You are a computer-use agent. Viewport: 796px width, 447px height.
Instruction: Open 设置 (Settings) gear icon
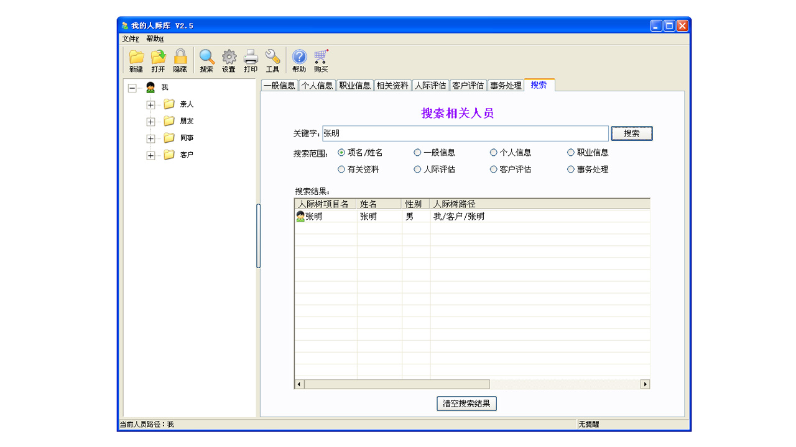[229, 58]
